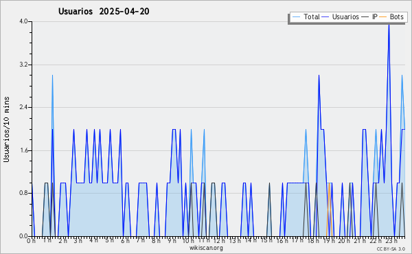Click the y-axis value 4.0

click(23, 21)
